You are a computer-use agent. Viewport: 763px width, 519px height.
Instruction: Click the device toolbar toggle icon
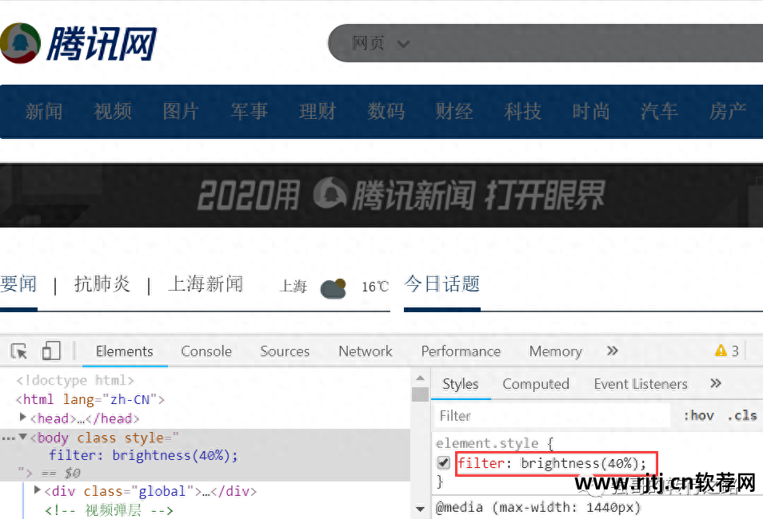50,351
